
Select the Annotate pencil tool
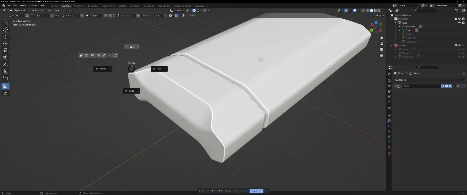coord(5,64)
